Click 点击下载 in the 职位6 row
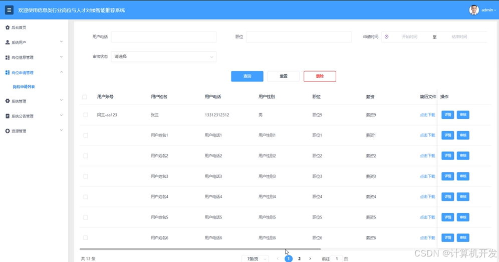The image size is (499, 262). [427, 238]
